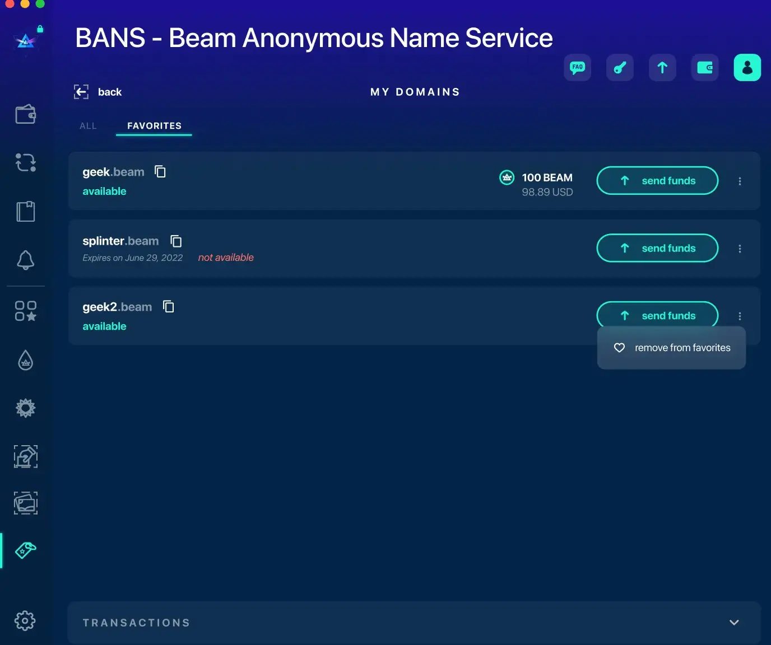Screen dimensions: 771x645
Task: Toggle the three-dot menu for geek2.beam
Action: click(740, 316)
